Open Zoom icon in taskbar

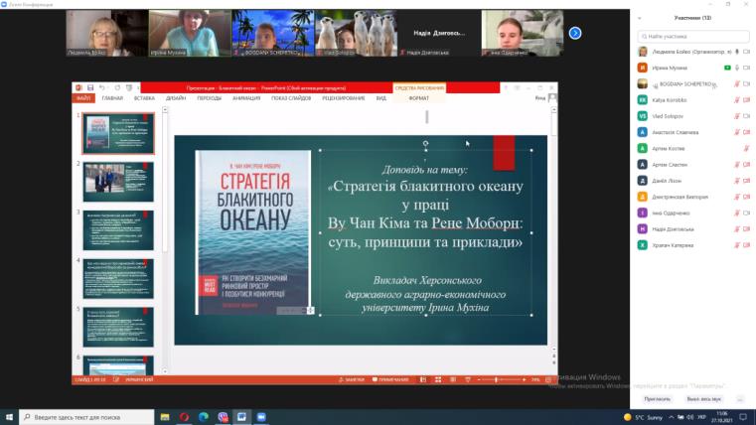261,417
